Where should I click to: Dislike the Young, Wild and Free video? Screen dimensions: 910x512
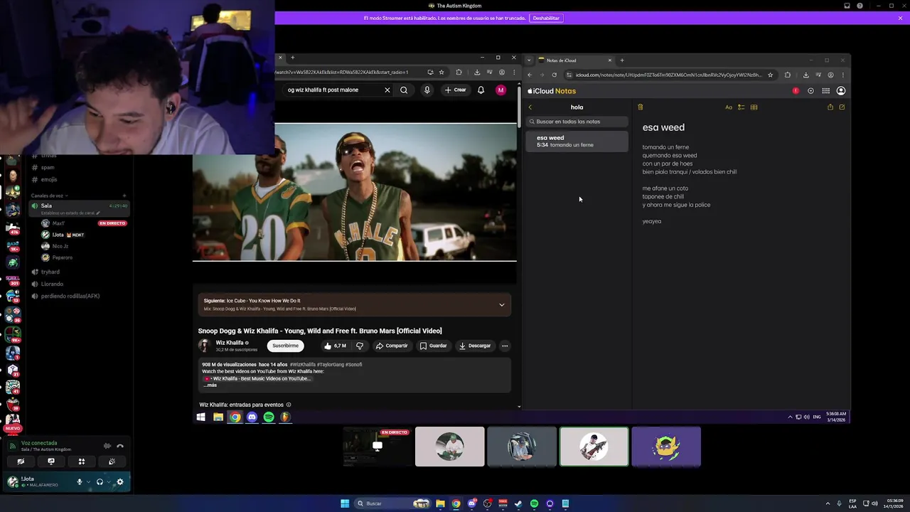(359, 346)
